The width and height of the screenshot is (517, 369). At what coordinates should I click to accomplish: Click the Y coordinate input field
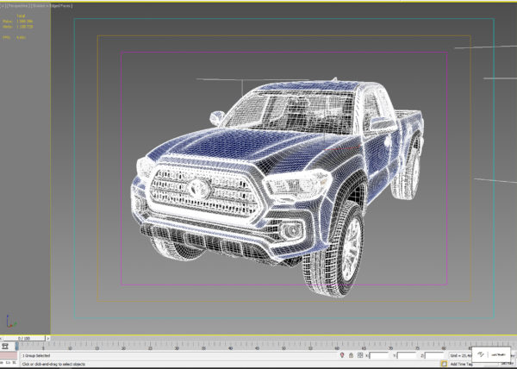click(x=407, y=355)
